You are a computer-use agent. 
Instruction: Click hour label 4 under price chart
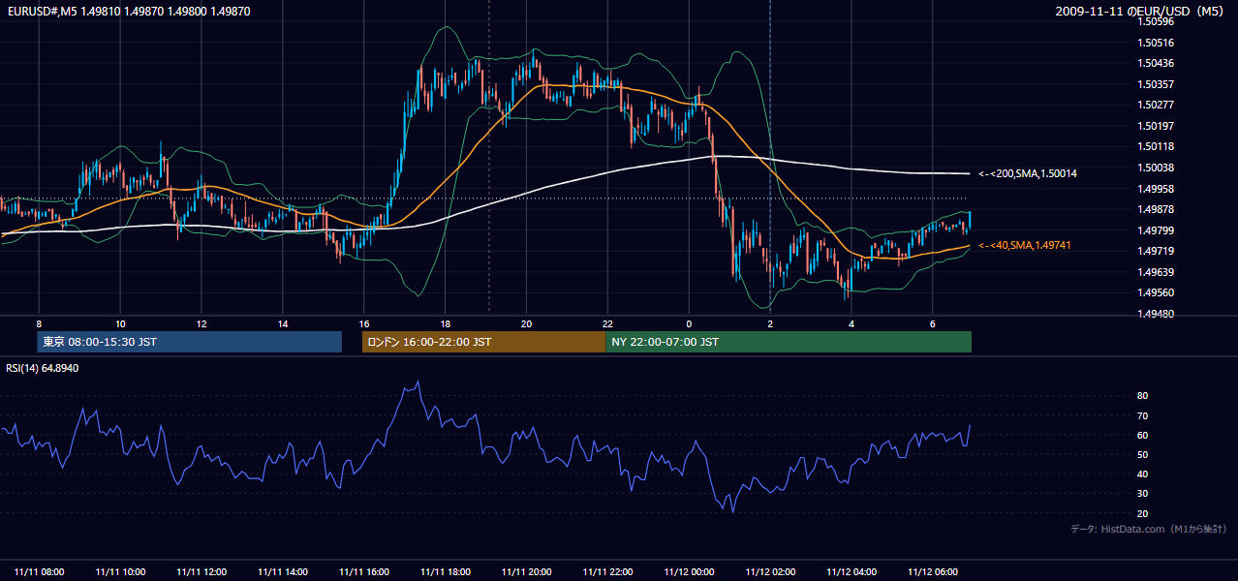coord(851,323)
